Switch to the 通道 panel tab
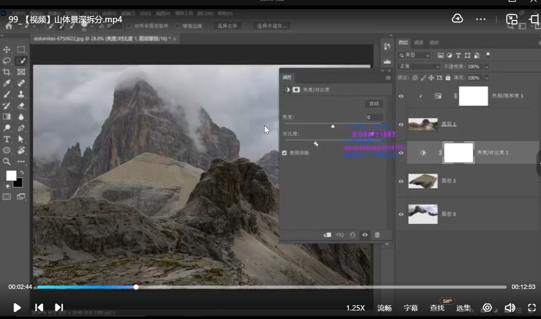The width and height of the screenshot is (541, 319). (419, 43)
